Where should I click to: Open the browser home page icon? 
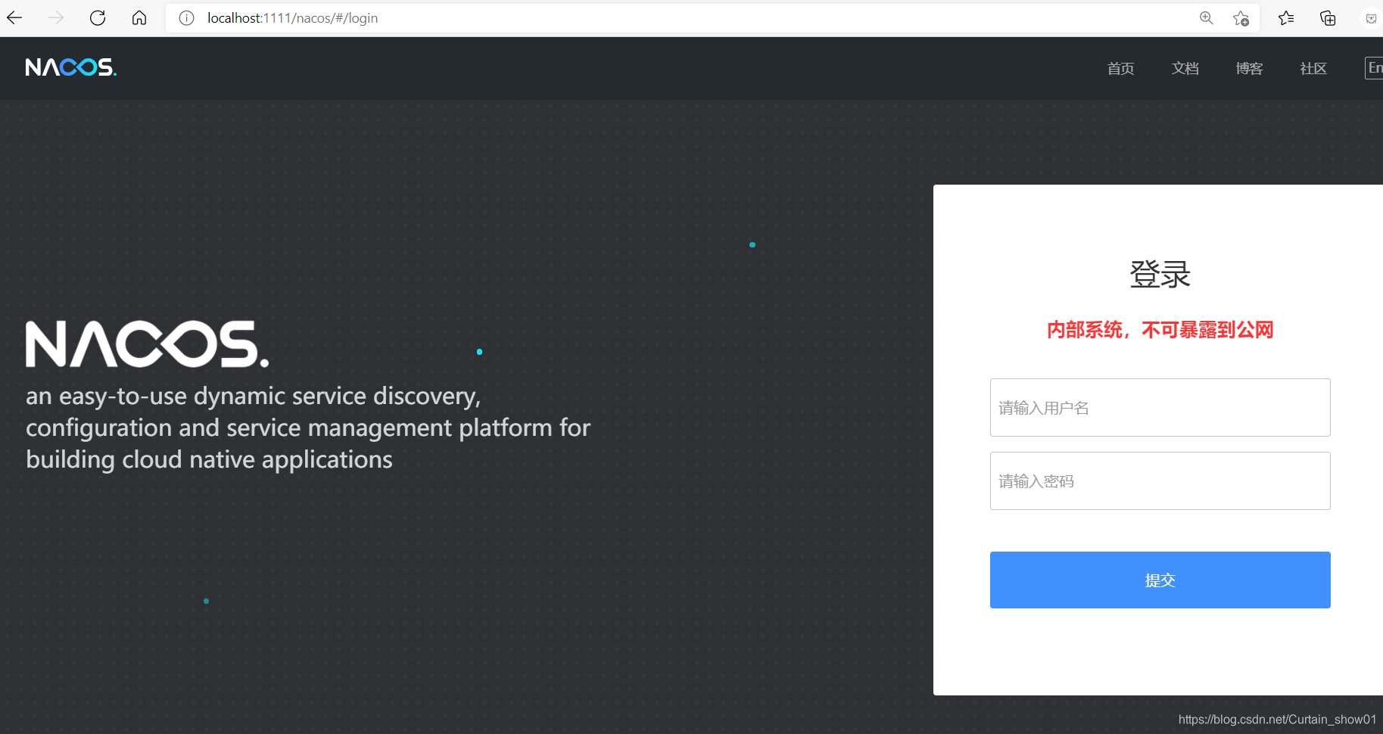coord(139,18)
